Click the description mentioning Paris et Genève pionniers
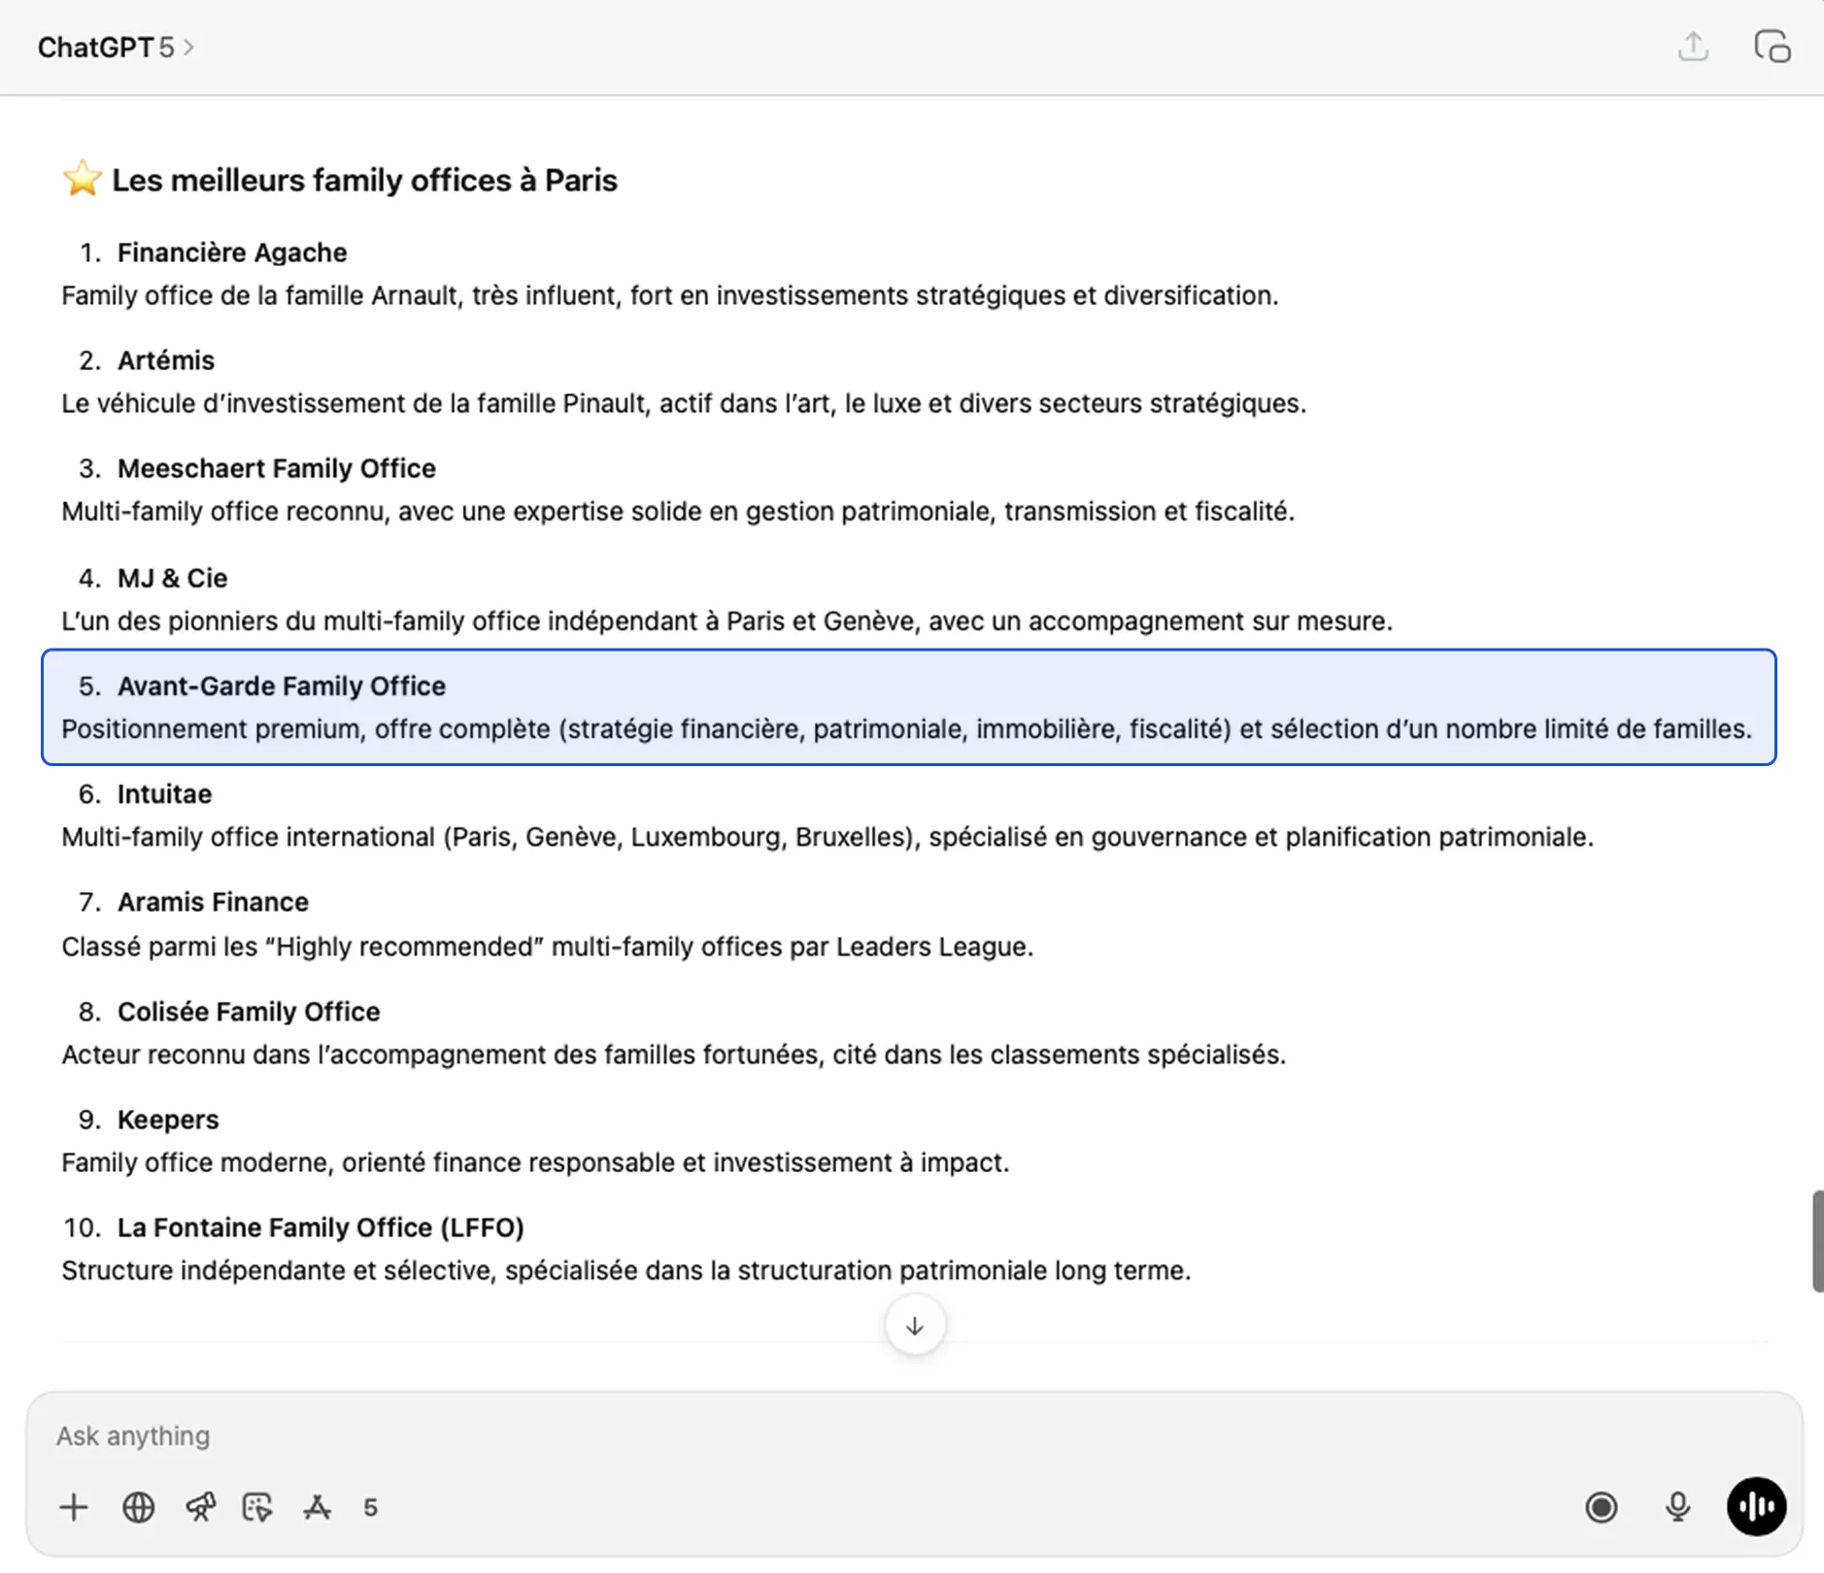This screenshot has height=1573, width=1824. tap(726, 620)
